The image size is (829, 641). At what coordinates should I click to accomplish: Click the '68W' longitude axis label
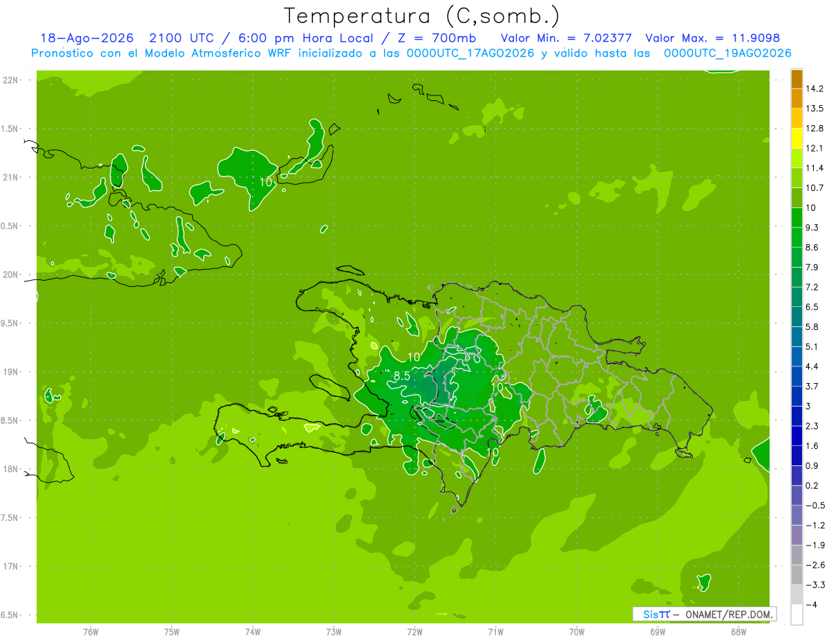[x=739, y=631]
